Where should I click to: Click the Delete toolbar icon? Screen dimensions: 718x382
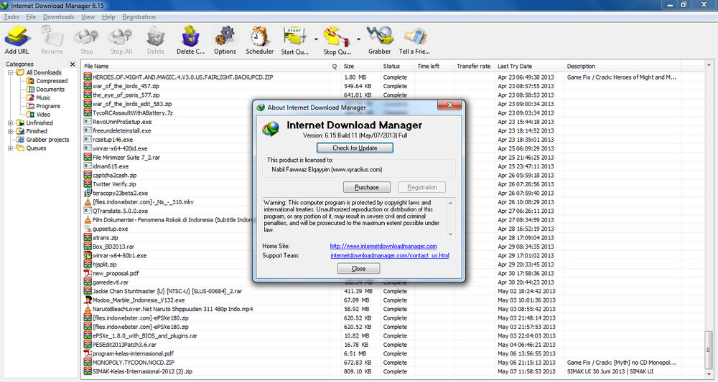(156, 37)
